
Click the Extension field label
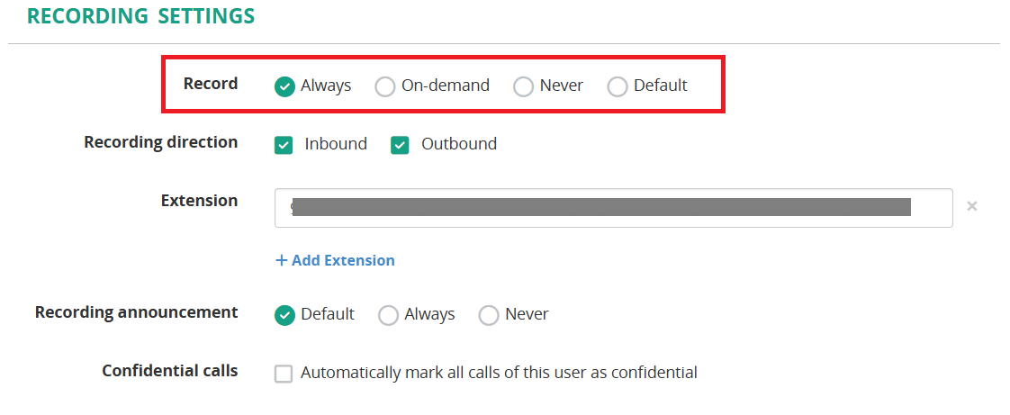[200, 201]
